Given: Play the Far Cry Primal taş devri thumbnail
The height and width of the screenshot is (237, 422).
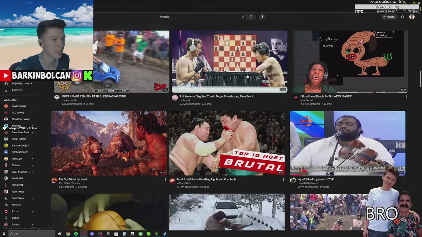Looking at the screenshot, I should click(x=109, y=143).
